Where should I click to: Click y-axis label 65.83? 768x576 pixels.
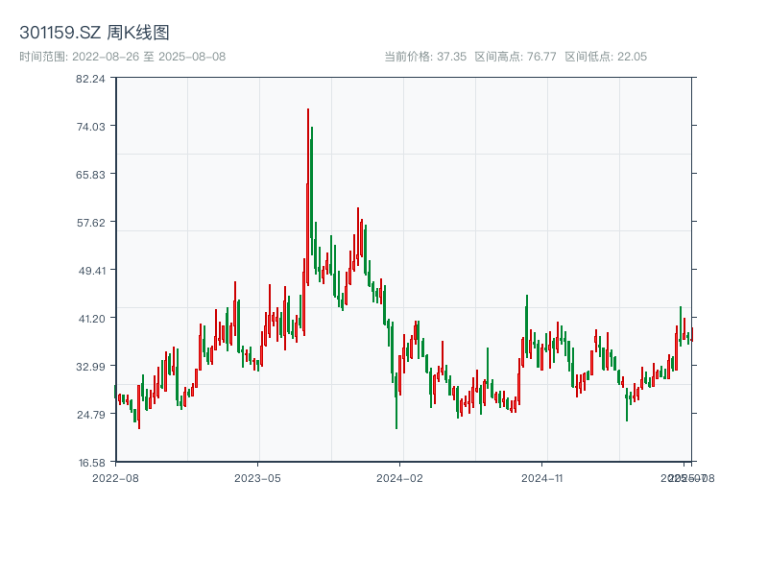90,175
